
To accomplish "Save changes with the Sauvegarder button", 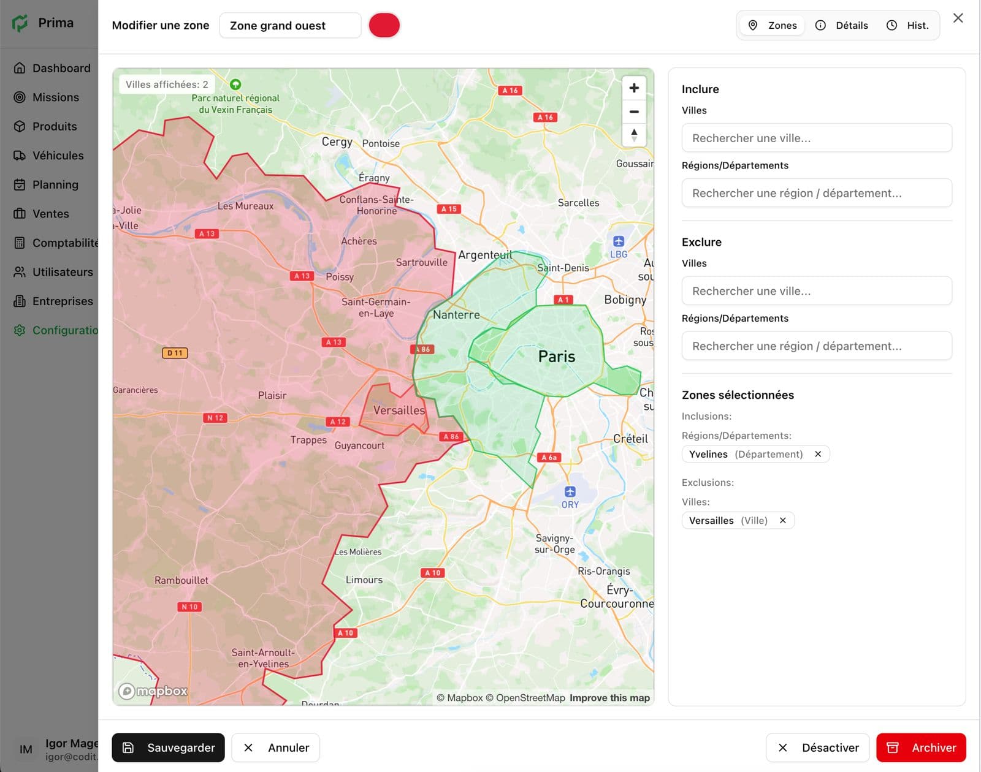I will 168,747.
